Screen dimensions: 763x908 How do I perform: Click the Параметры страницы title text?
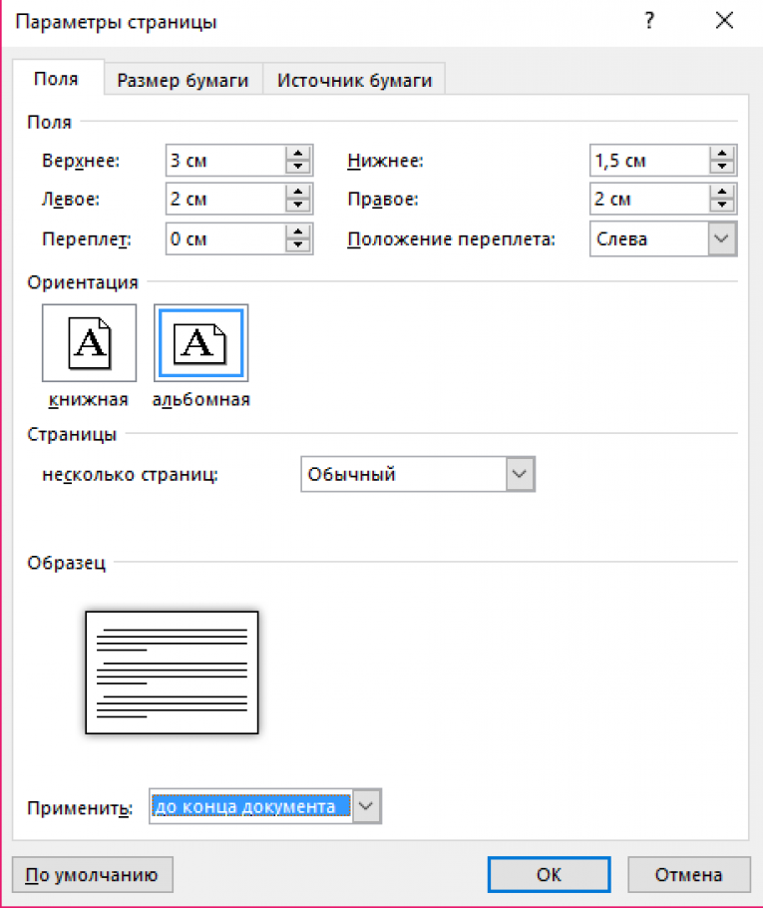click(x=116, y=22)
